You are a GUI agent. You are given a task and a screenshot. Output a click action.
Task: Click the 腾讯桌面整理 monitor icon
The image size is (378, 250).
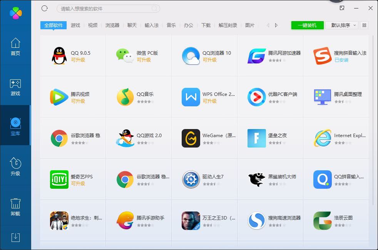pyautogui.click(x=322, y=97)
